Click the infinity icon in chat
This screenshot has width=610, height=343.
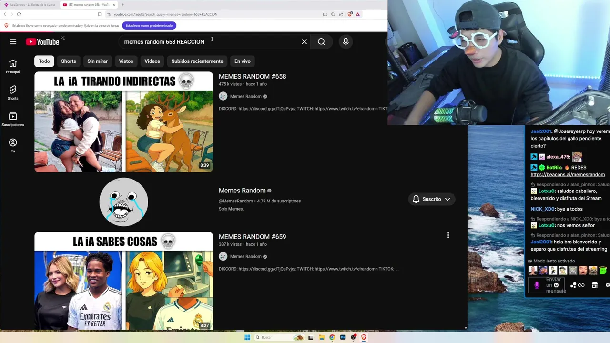tap(581, 285)
